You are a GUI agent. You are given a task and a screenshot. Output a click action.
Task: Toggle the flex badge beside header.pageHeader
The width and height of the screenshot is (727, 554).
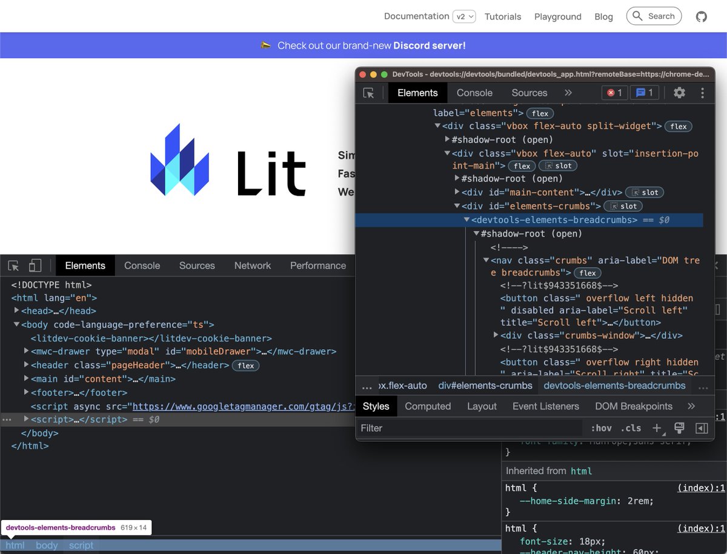tap(245, 365)
